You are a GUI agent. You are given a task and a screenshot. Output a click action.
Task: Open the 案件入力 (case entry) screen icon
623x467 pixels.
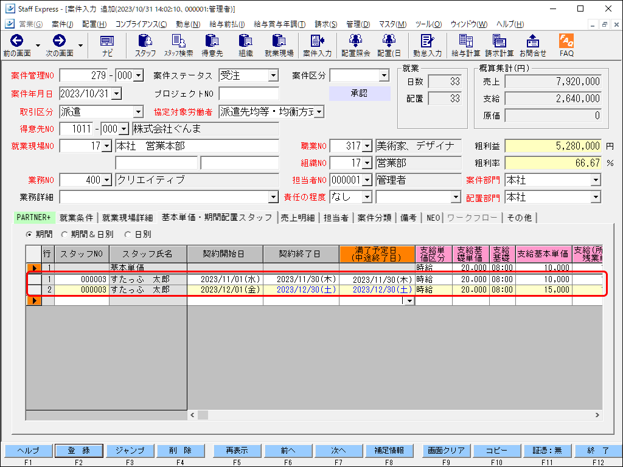(318, 44)
